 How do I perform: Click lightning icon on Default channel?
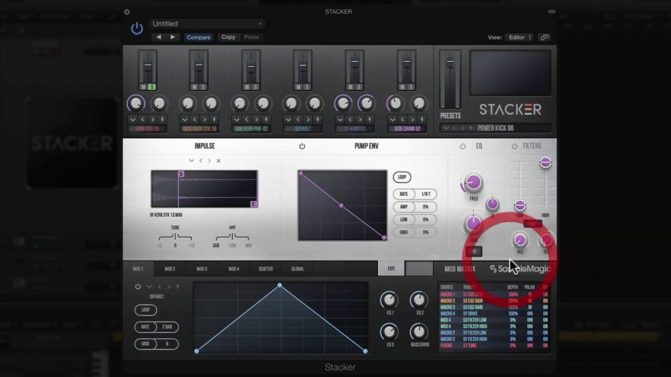pos(318,119)
